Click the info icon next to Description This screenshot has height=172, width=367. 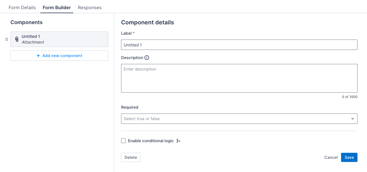click(147, 58)
